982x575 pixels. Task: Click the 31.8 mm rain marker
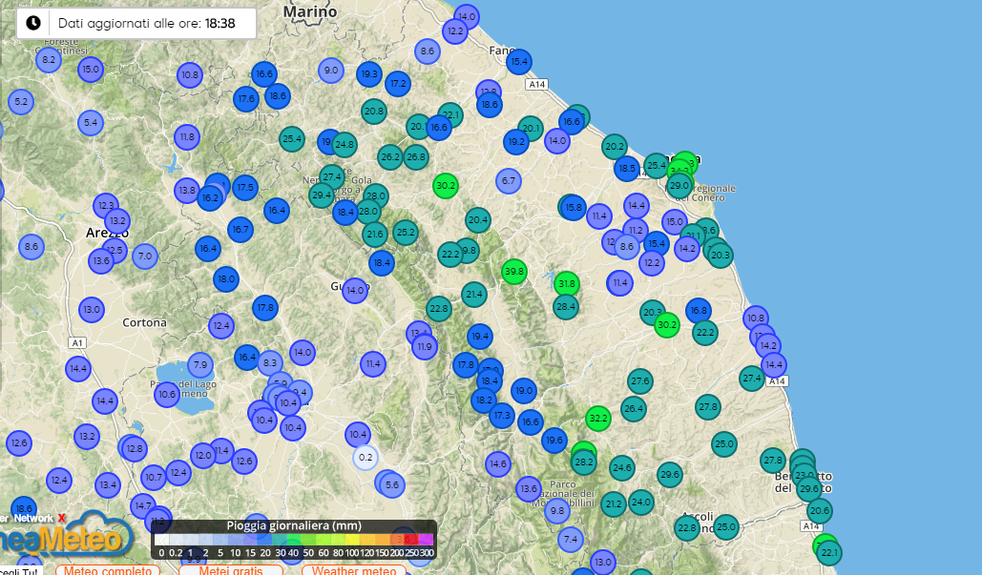[x=567, y=283]
